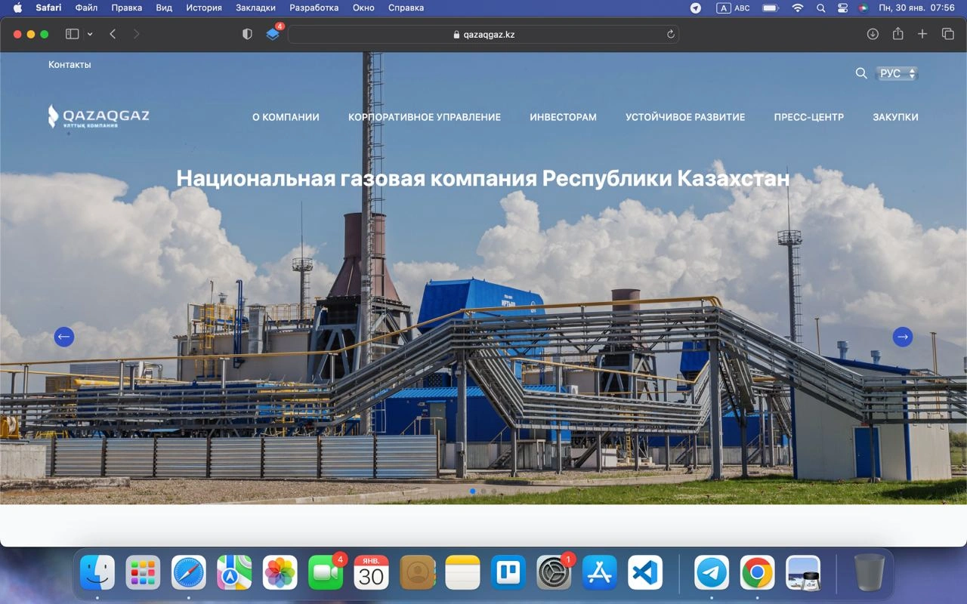Go to homepage via QAZAQGAZ logo
Screen dimensions: 967x604
click(99, 116)
